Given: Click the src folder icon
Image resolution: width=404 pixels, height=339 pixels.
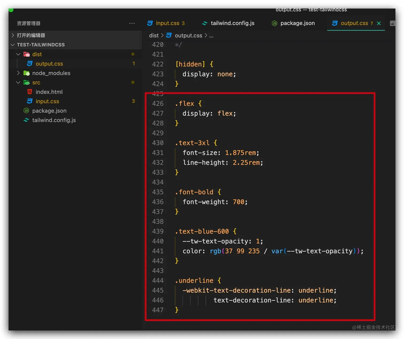Looking at the screenshot, I should point(27,82).
